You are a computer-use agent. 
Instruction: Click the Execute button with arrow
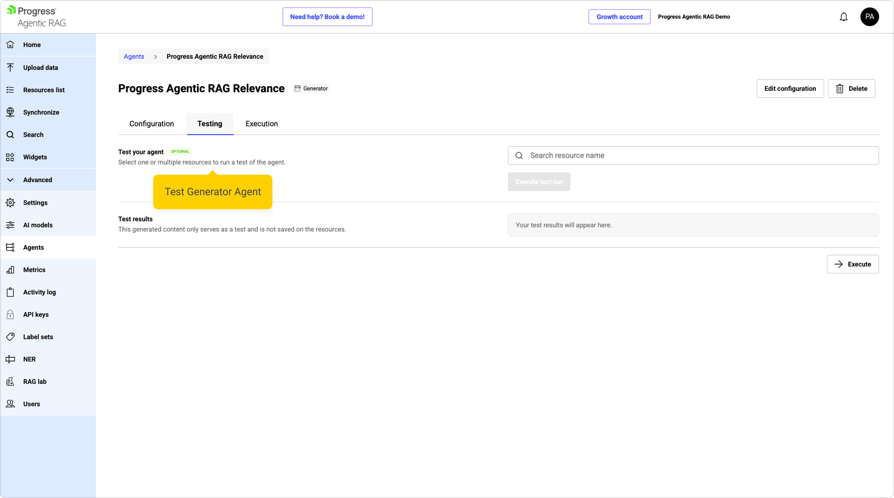(x=852, y=264)
